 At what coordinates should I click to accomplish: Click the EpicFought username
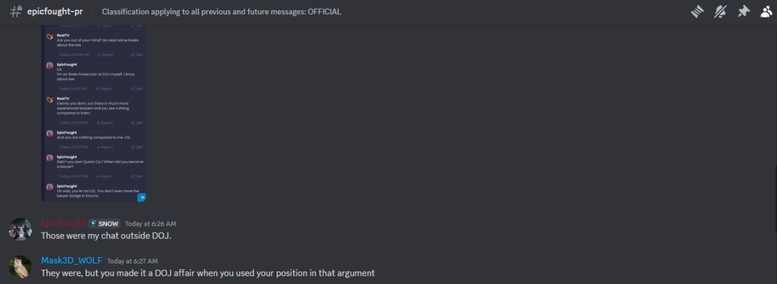pos(63,223)
